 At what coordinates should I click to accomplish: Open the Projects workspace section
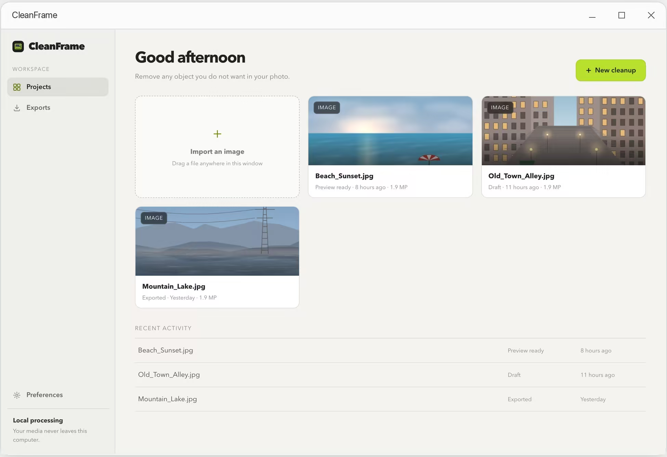click(58, 87)
